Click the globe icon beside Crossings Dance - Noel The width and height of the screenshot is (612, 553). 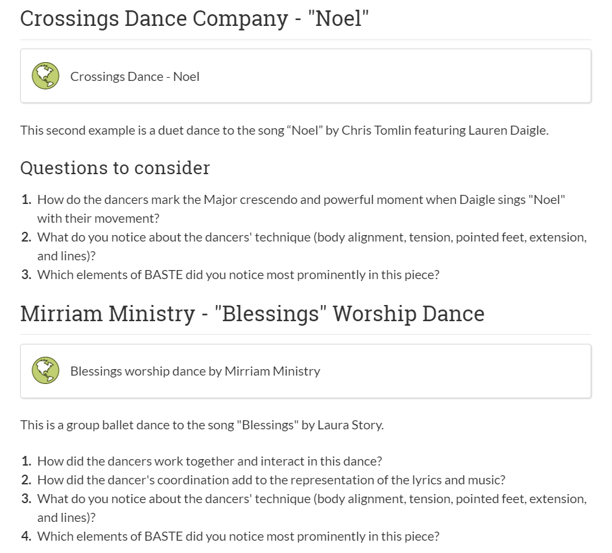[45, 76]
